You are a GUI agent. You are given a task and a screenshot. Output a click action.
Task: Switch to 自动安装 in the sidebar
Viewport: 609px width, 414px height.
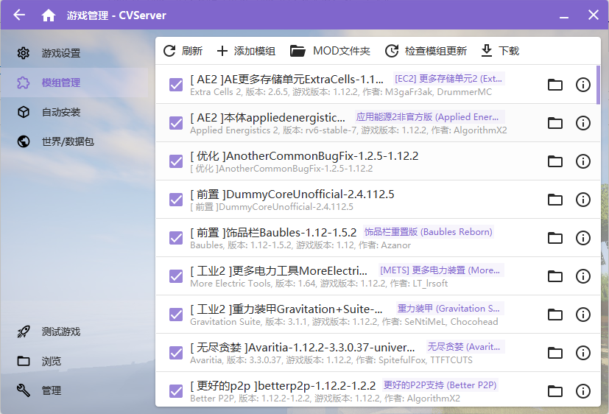pyautogui.click(x=61, y=112)
